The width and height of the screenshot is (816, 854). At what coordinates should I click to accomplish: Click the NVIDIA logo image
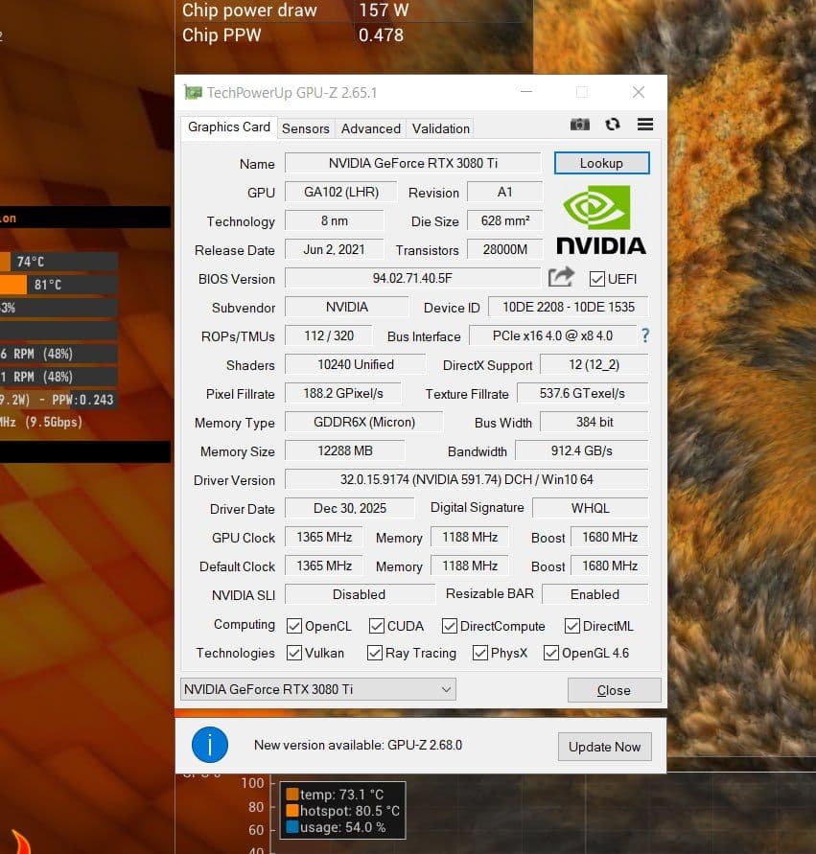600,220
